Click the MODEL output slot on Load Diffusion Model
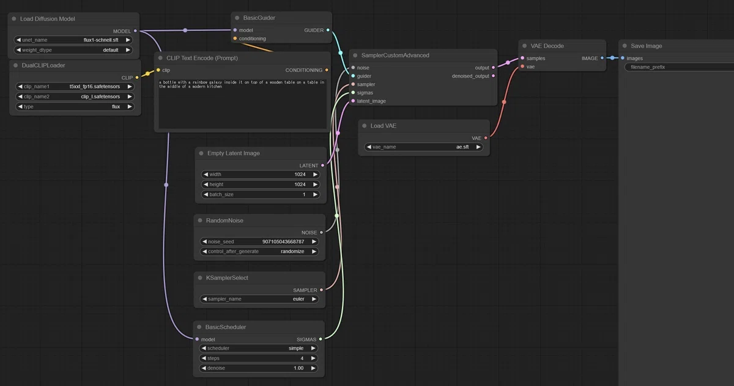Screen dimensions: 734x386 [x=135, y=31]
